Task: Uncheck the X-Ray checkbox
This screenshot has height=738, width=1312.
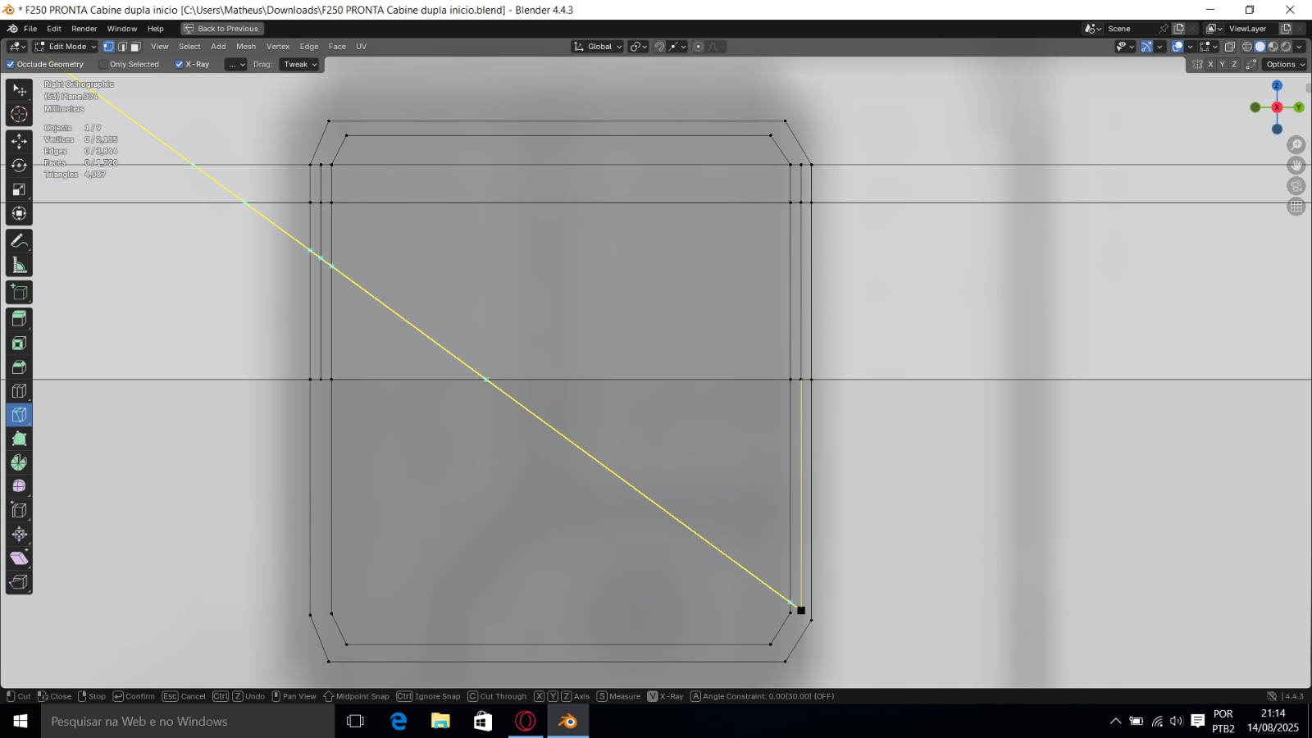Action: point(179,64)
